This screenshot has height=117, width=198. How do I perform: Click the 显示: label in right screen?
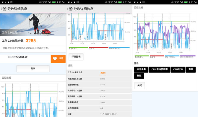coord(137,63)
